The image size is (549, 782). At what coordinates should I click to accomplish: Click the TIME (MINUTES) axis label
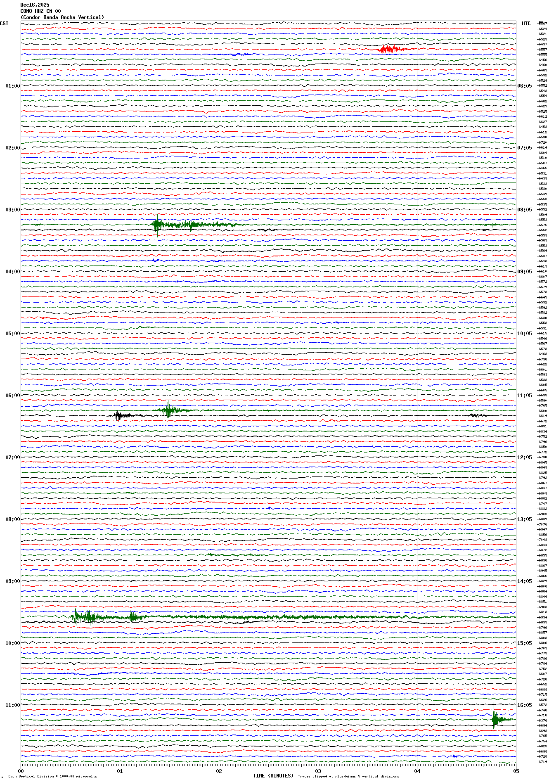(273, 776)
